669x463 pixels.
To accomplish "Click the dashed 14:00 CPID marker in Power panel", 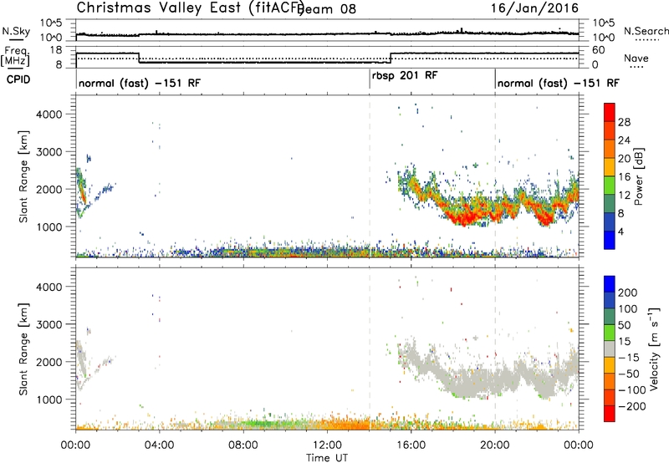I will pos(370,176).
